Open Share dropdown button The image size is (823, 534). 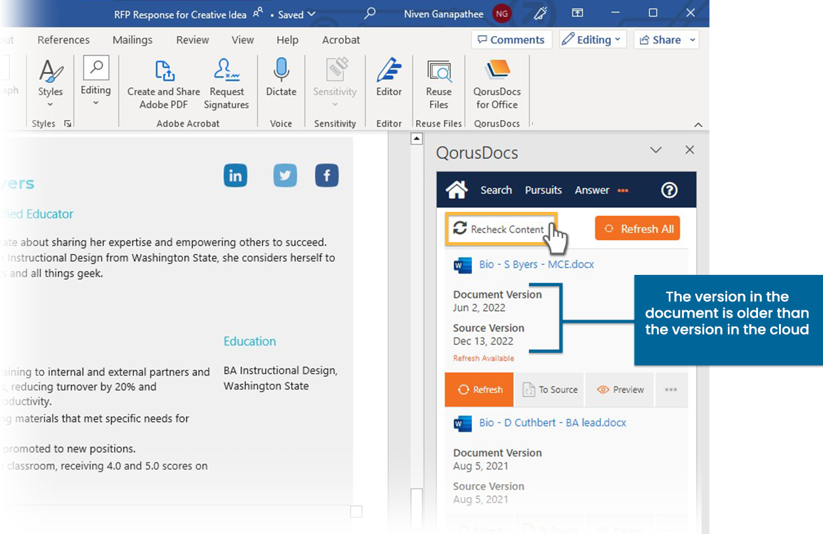(x=666, y=39)
